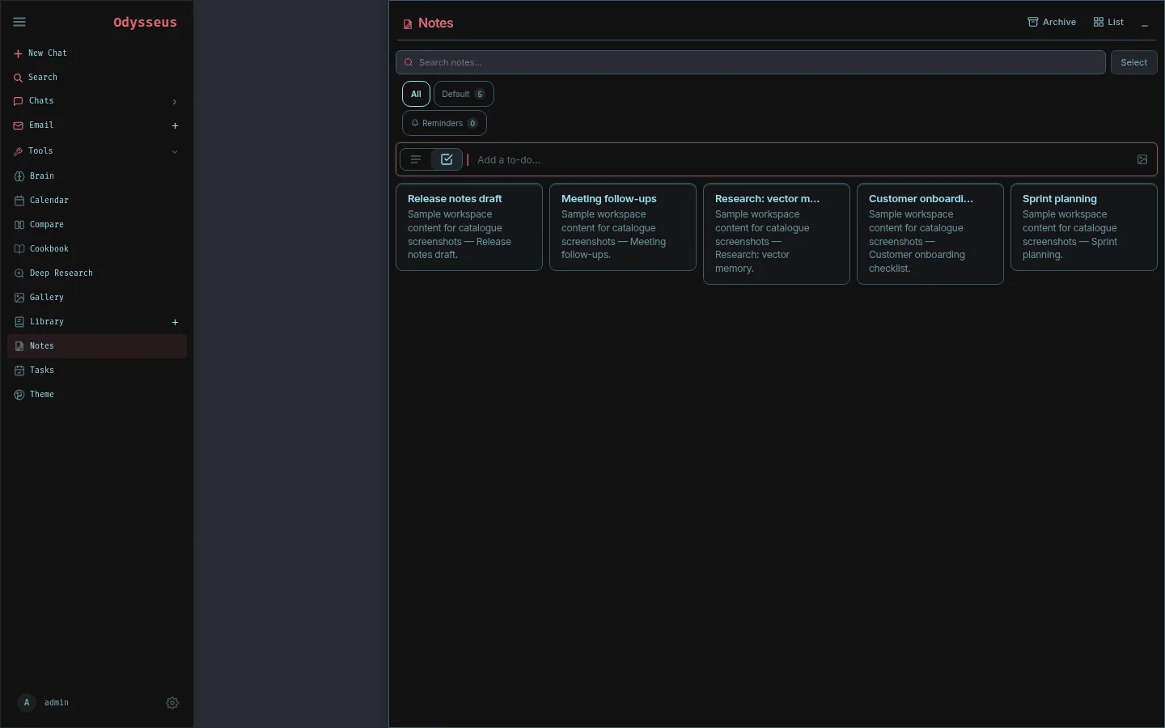1165x728 pixels.
Task: Open the settings gear beside admin
Action: (x=172, y=703)
